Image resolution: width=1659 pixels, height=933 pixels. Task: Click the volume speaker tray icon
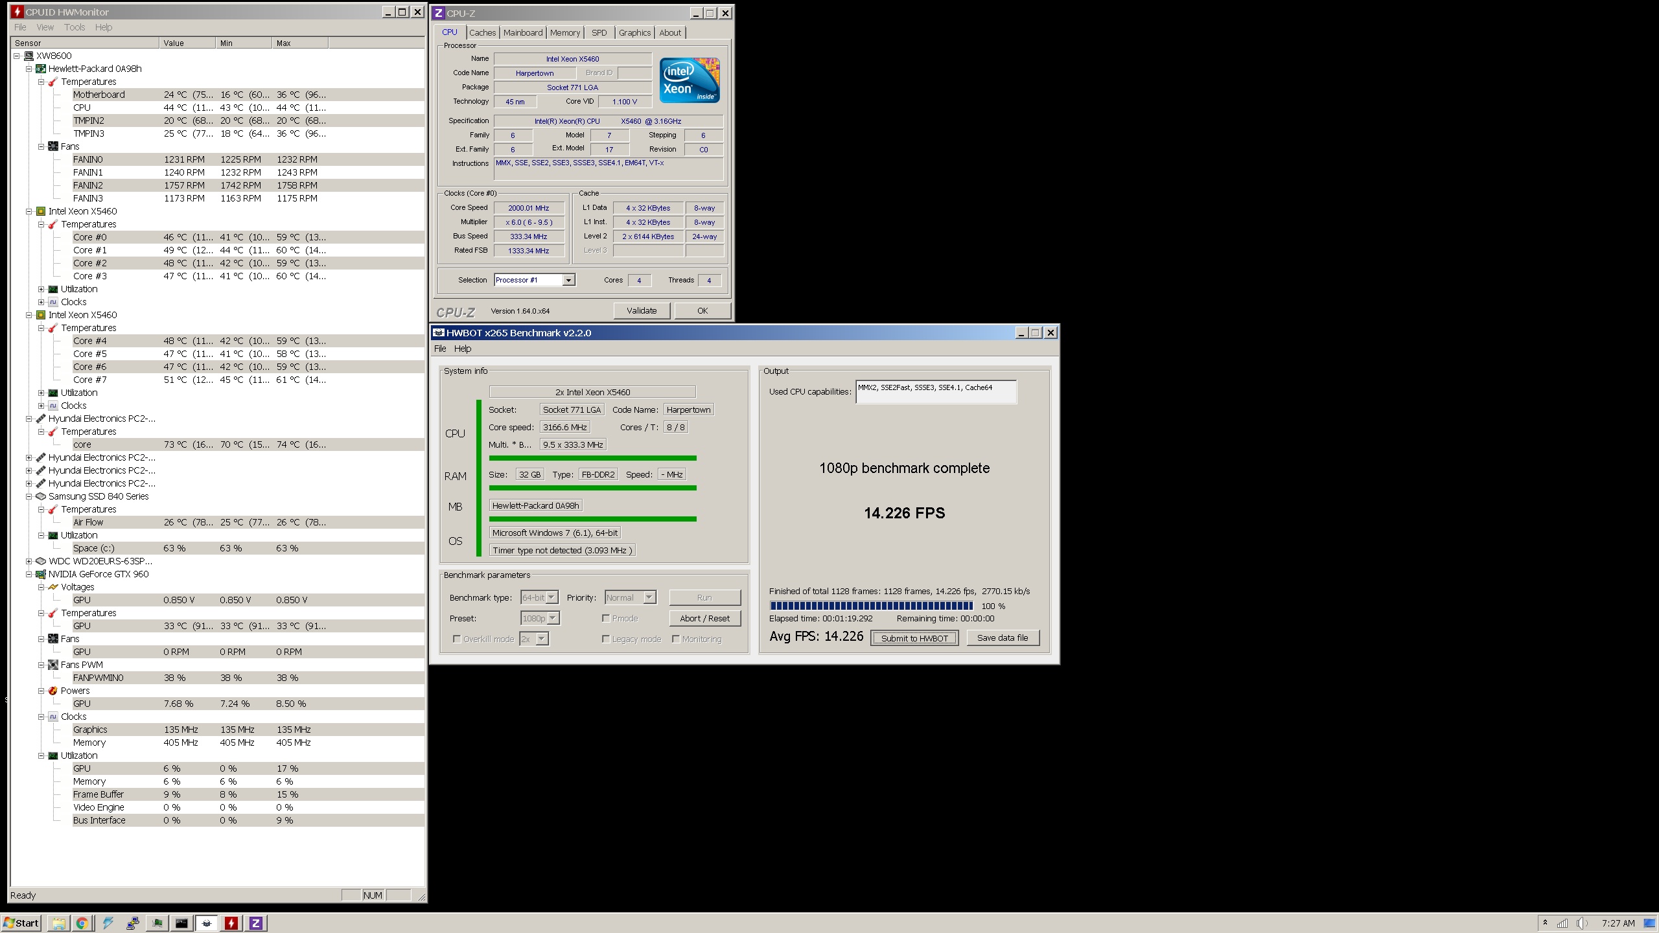click(1582, 923)
